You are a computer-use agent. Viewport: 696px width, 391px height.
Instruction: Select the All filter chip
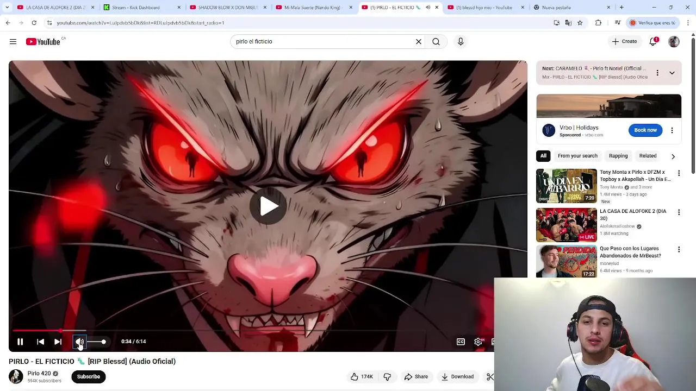pos(543,156)
